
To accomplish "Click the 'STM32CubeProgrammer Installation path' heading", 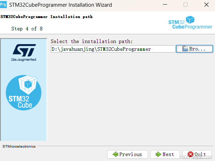I will [x=46, y=17].
